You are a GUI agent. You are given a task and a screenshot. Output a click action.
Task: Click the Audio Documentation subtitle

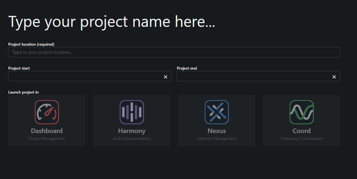click(x=132, y=139)
